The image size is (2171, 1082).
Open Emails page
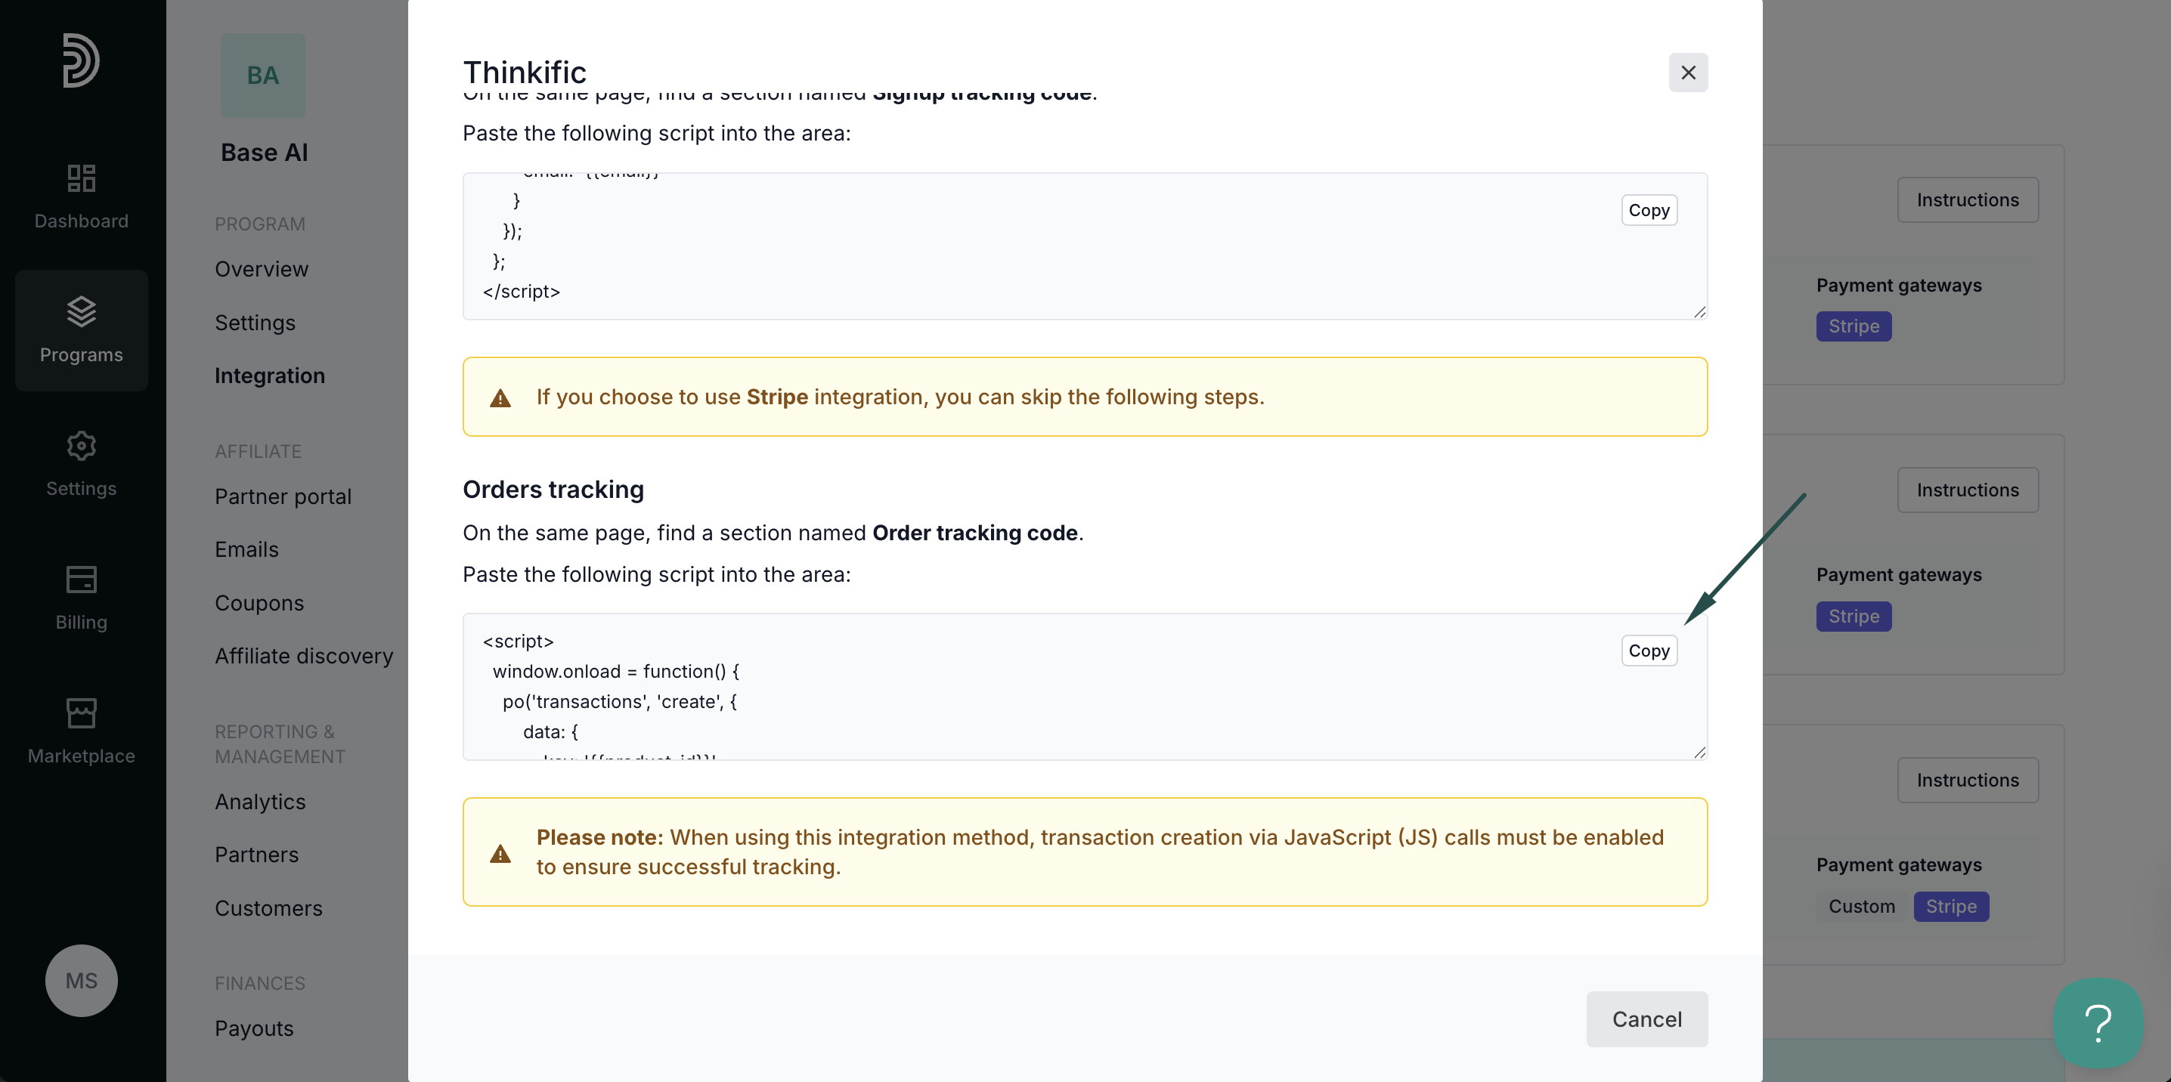point(247,549)
